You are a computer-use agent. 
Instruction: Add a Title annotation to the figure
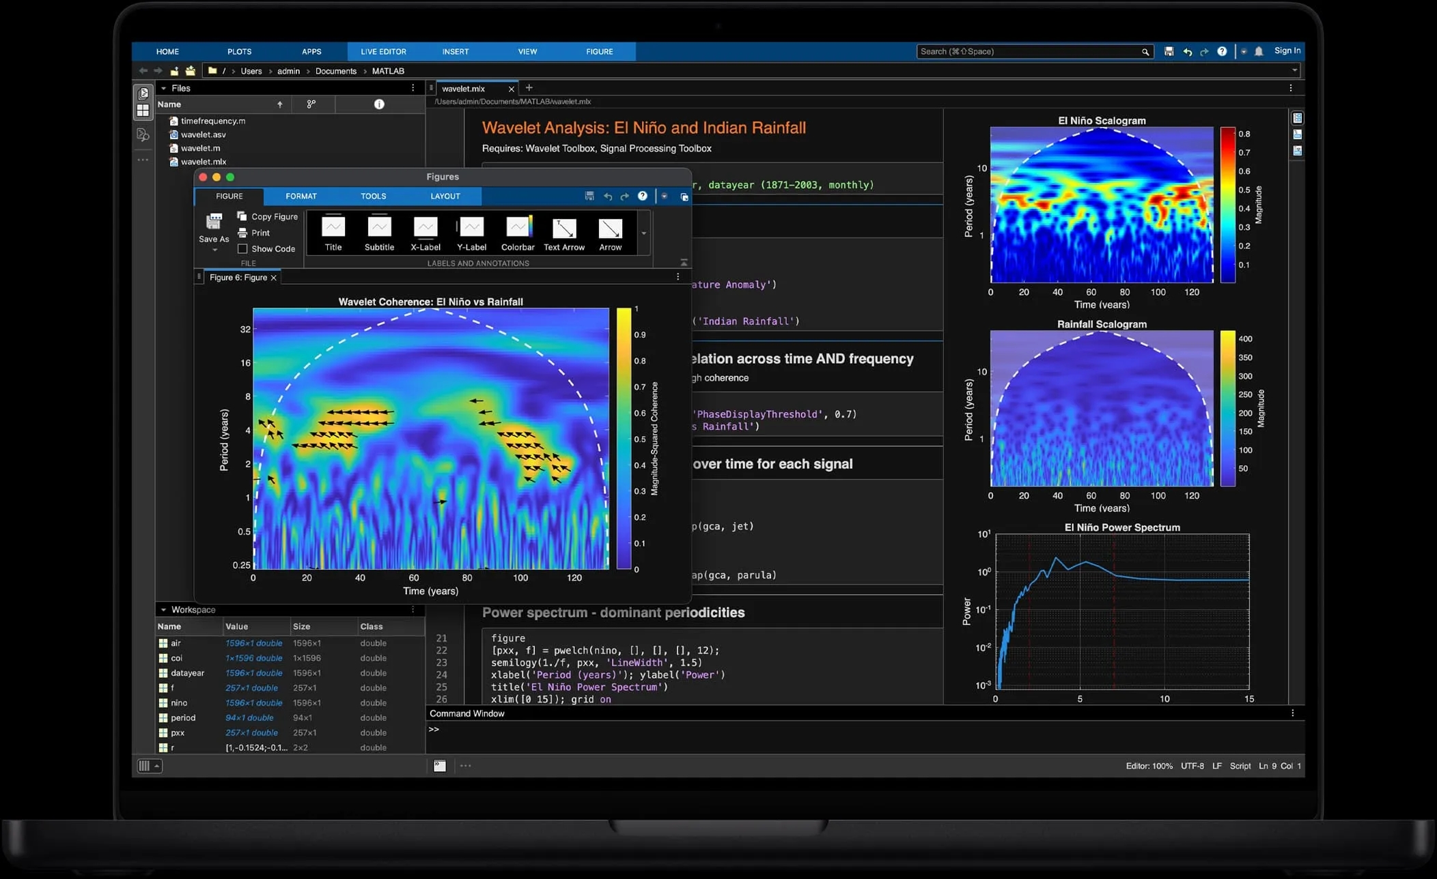point(333,232)
